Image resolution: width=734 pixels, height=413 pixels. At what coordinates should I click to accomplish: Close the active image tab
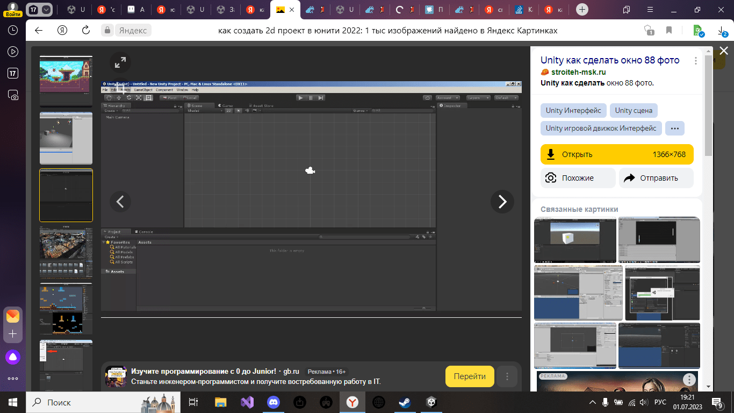[x=292, y=10]
